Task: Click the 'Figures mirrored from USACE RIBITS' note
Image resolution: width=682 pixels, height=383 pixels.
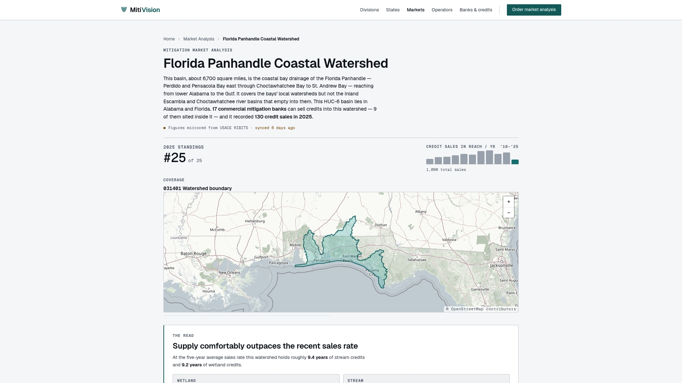Action: click(208, 128)
